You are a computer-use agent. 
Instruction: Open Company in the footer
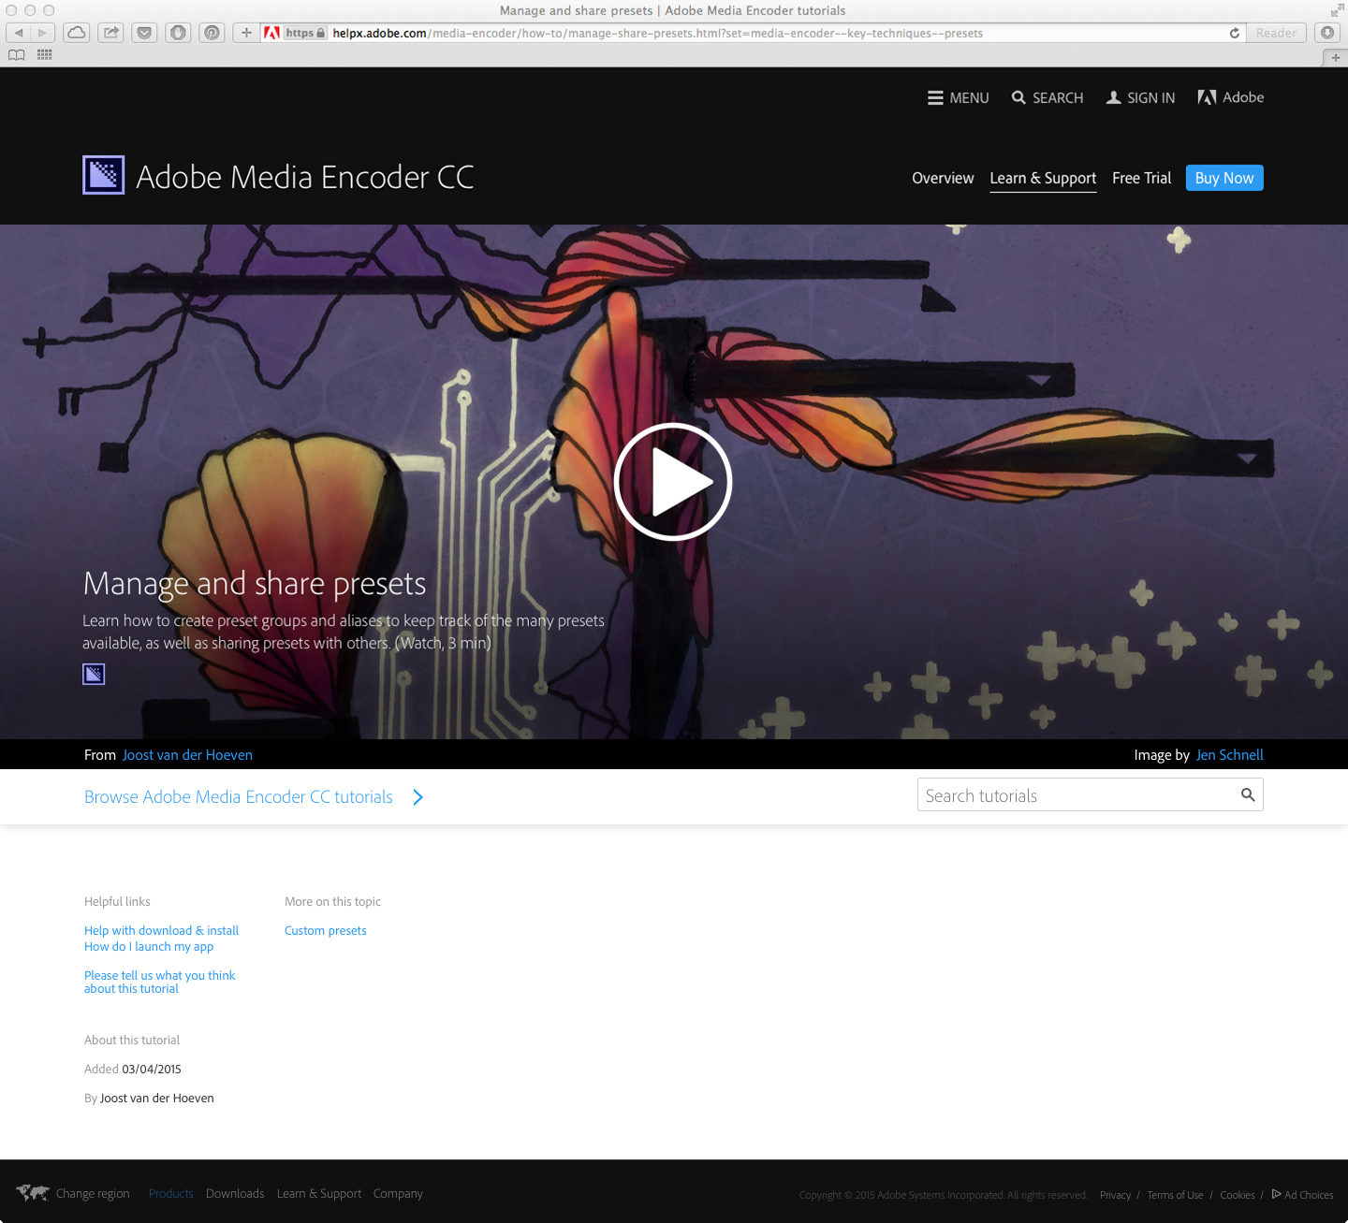pyautogui.click(x=398, y=1193)
